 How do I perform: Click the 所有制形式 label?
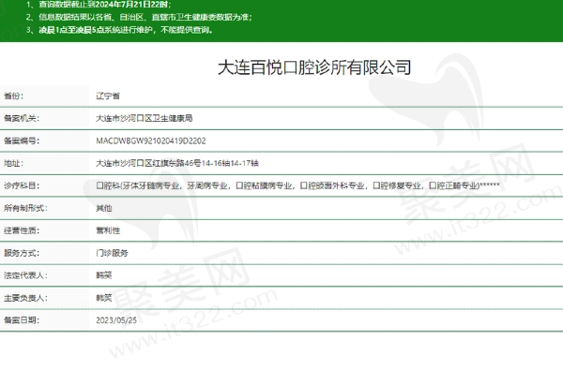tap(25, 208)
